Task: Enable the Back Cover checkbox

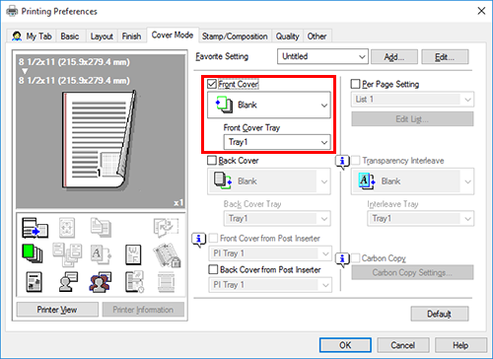Action: click(x=212, y=161)
